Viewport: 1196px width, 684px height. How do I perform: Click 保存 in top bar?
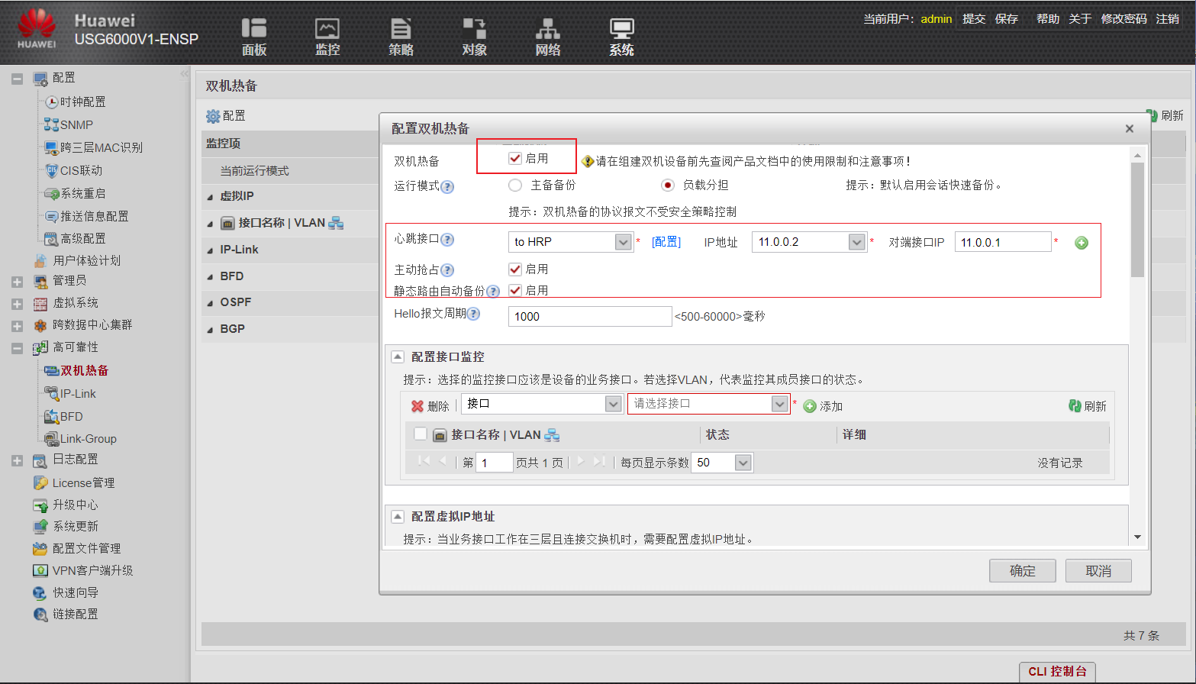coord(1007,18)
